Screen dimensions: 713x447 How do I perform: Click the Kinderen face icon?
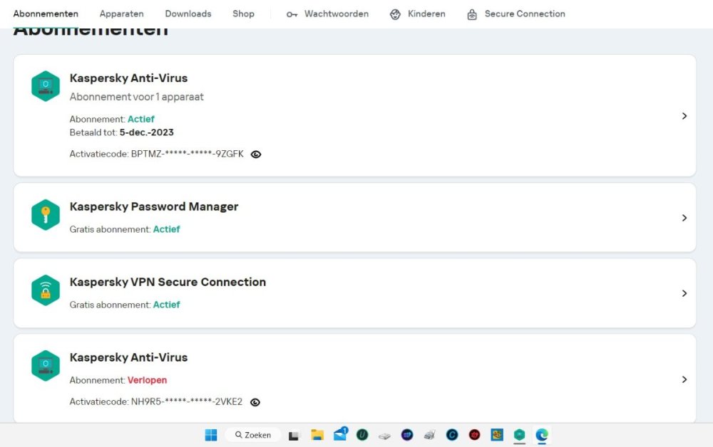tap(396, 14)
